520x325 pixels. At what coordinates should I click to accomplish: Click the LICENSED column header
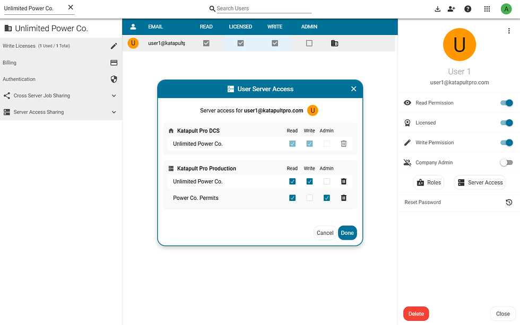pos(240,27)
